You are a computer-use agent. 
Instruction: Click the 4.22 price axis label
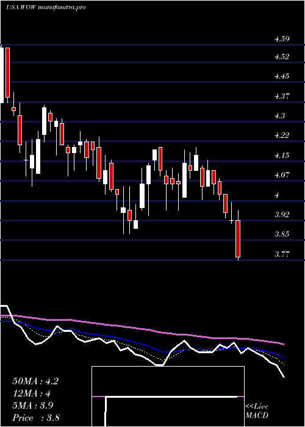(x=282, y=135)
